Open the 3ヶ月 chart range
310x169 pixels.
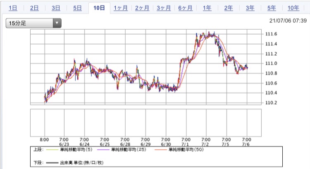point(164,8)
